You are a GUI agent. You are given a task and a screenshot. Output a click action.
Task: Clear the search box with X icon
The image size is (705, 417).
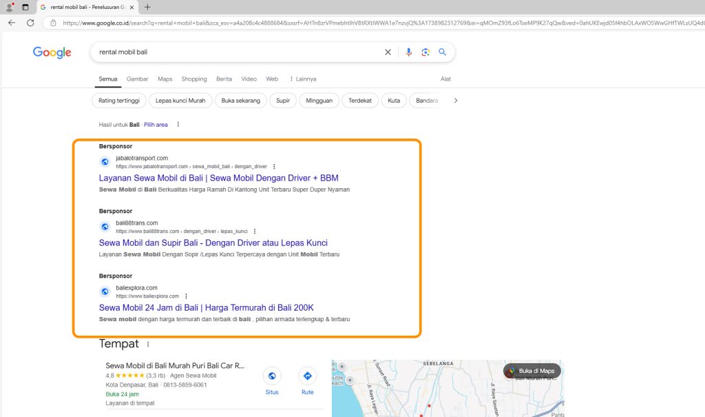[388, 52]
